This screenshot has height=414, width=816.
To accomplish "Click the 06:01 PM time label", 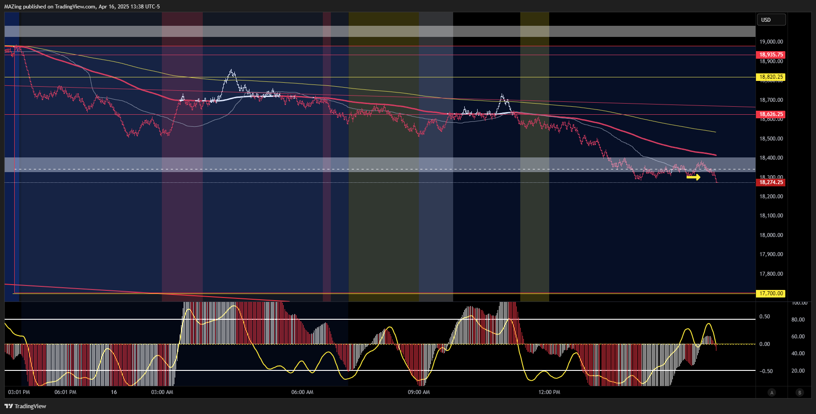I will tap(65, 392).
